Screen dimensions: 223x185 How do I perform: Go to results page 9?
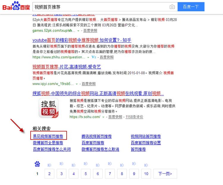pos(134,174)
